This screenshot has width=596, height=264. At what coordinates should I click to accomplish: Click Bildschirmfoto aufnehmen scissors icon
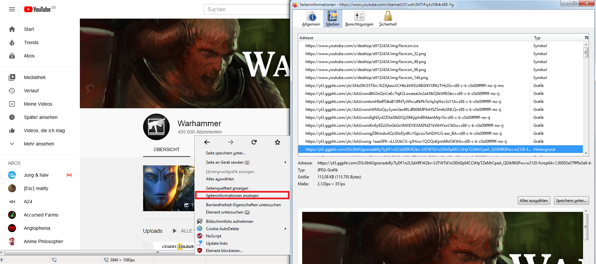[200, 221]
